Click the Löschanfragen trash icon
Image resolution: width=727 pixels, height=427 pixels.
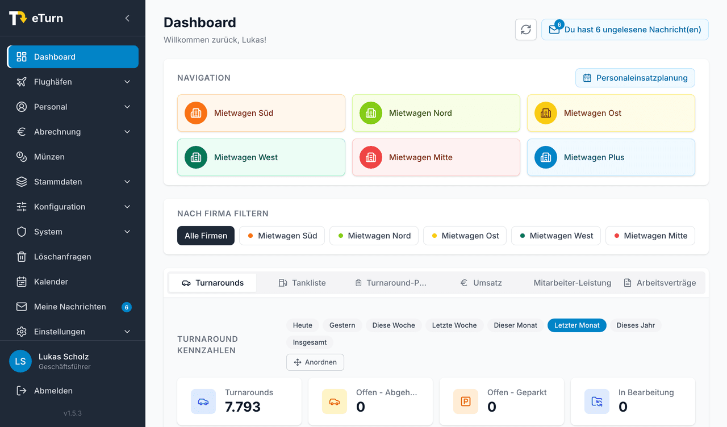(22, 257)
